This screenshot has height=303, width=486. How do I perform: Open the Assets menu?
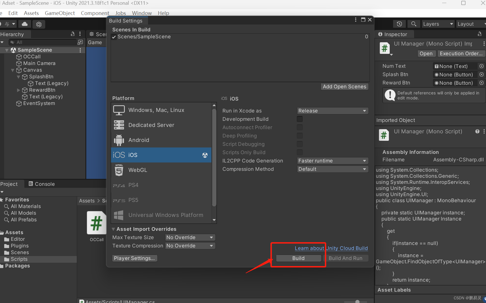coord(31,13)
